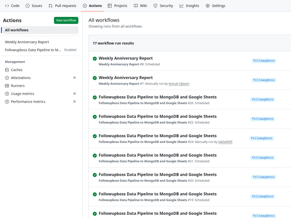The image size is (291, 218).
Task: Click the Performance metrics gauge icon
Action: pyautogui.click(x=7, y=102)
